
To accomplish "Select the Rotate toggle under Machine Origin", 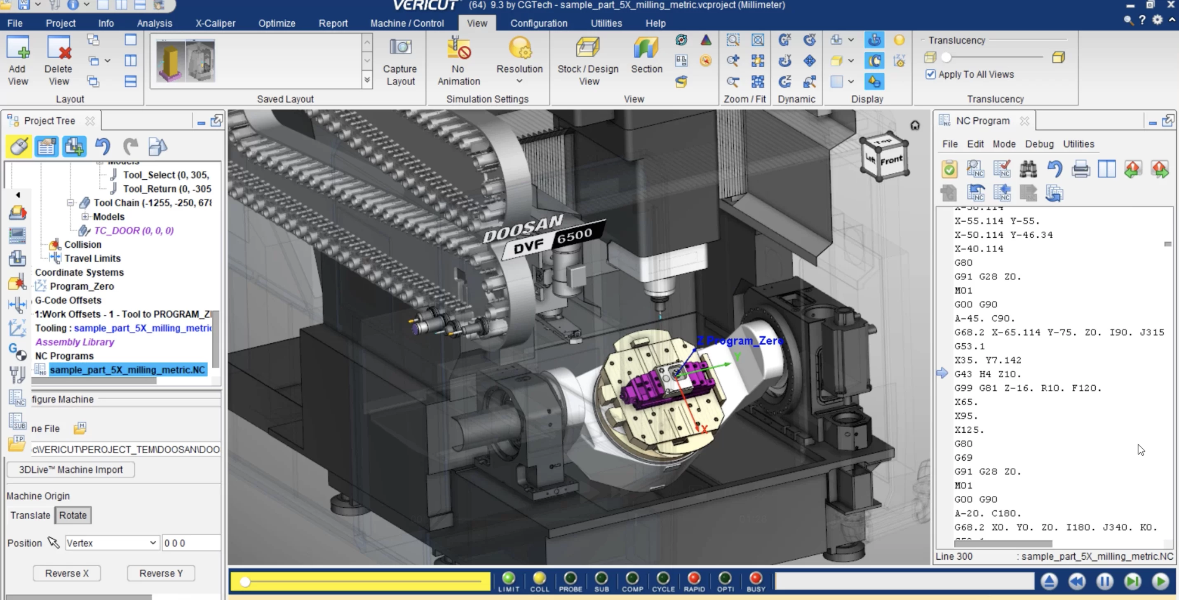I will [73, 515].
